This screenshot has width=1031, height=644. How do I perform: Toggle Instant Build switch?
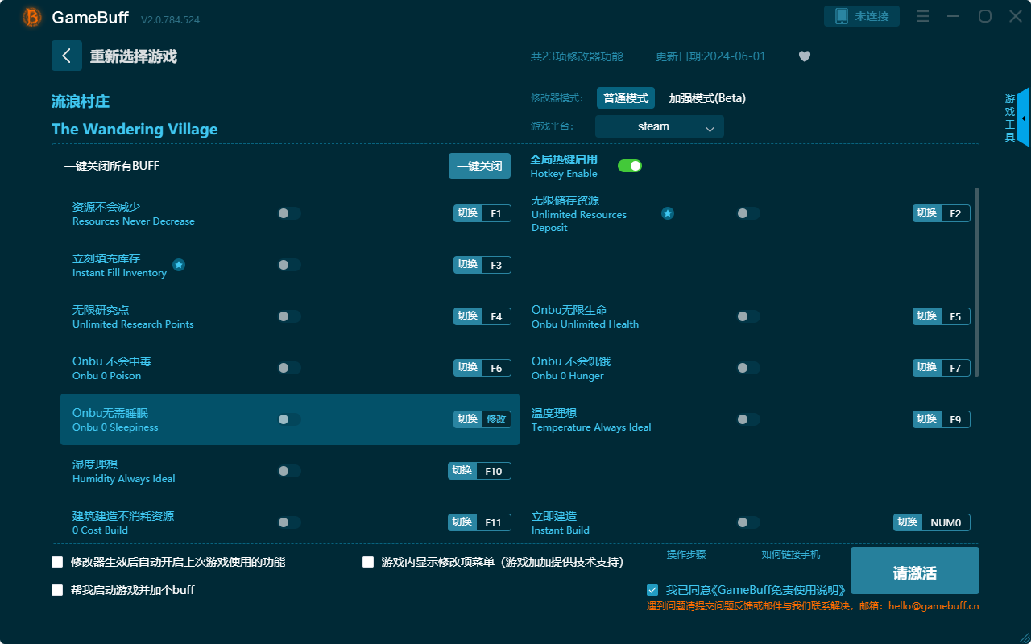tap(748, 522)
